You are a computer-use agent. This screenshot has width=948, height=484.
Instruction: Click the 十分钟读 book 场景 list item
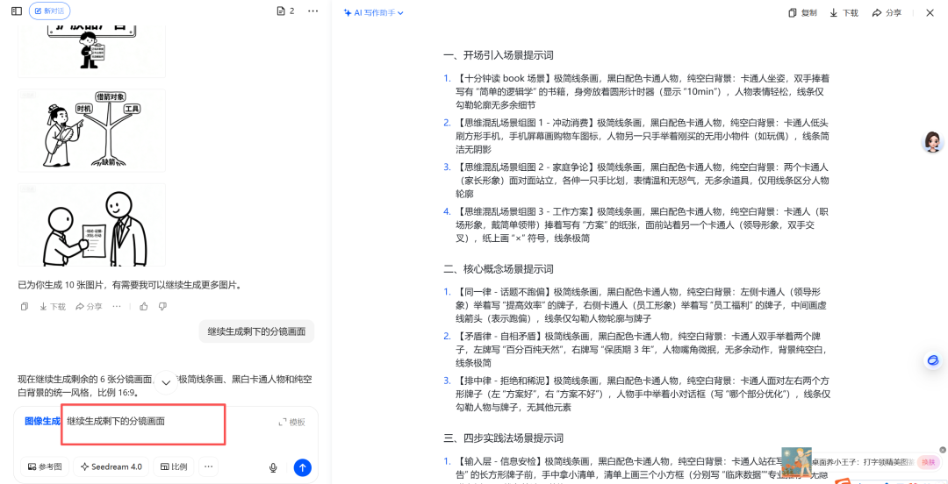pyautogui.click(x=637, y=91)
